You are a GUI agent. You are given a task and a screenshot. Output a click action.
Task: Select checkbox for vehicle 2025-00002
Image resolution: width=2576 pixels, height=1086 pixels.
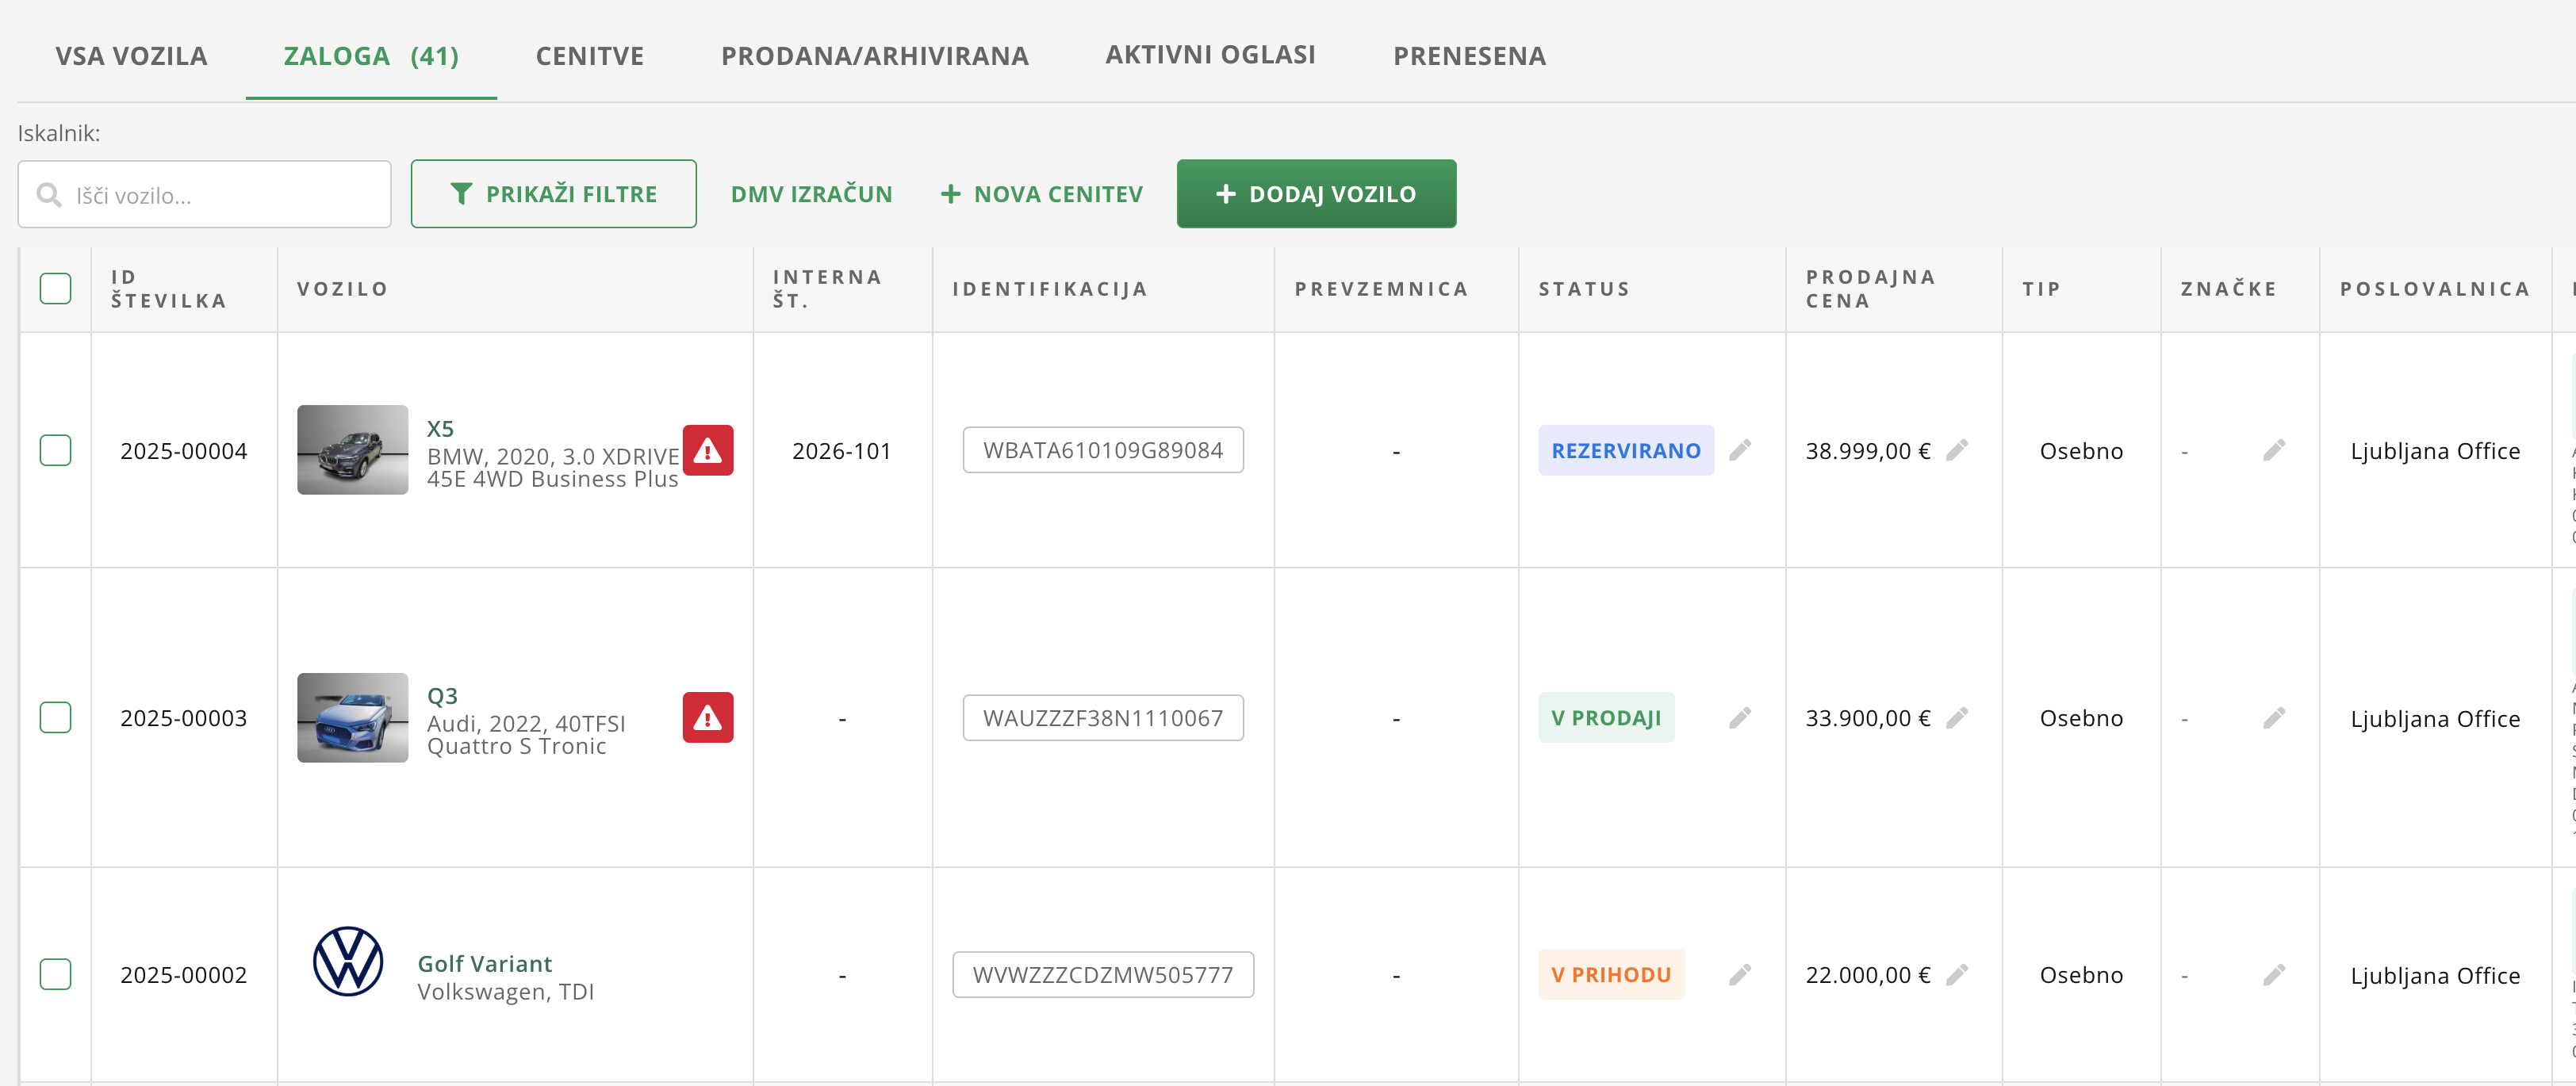[55, 974]
